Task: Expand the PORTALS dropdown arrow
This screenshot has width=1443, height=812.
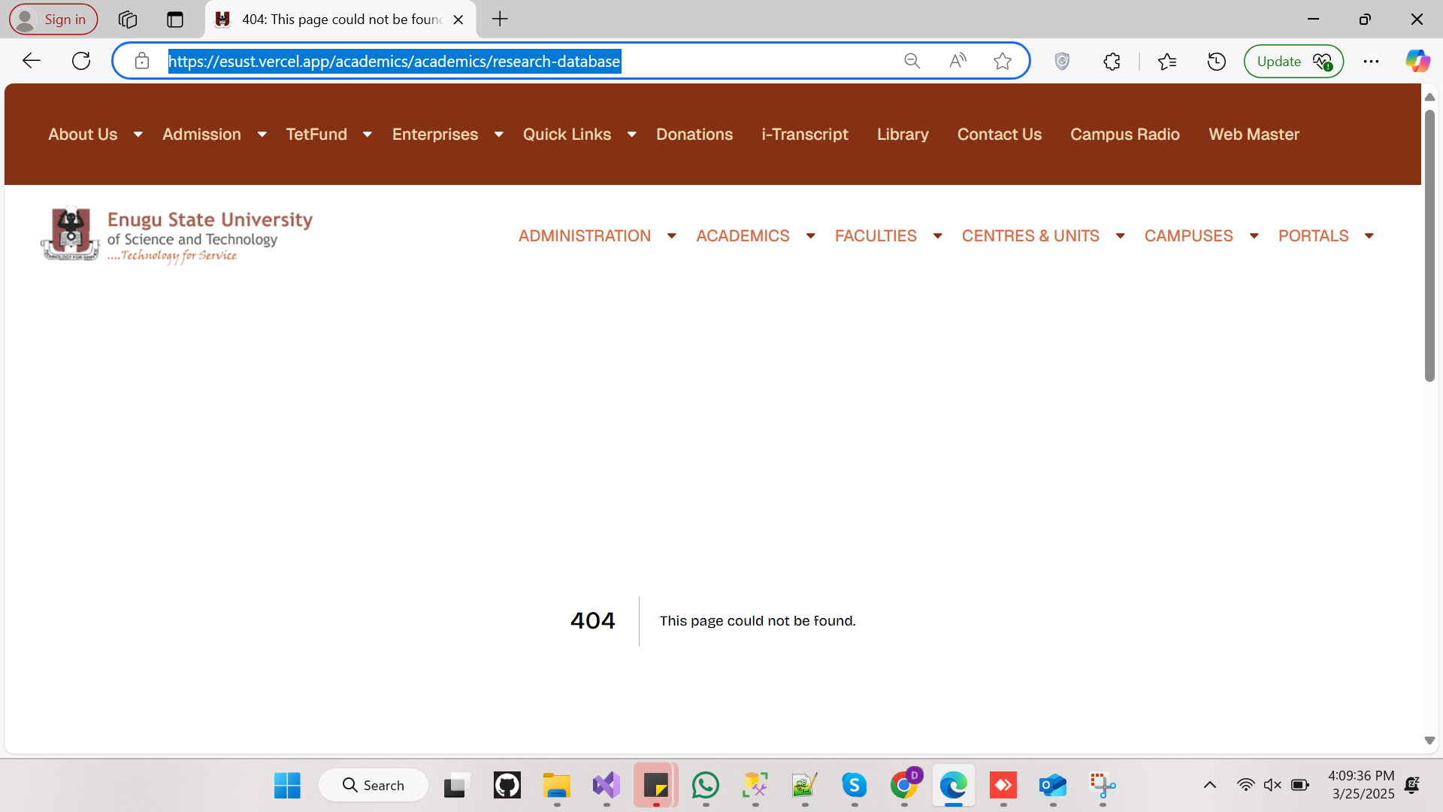Action: [1369, 236]
